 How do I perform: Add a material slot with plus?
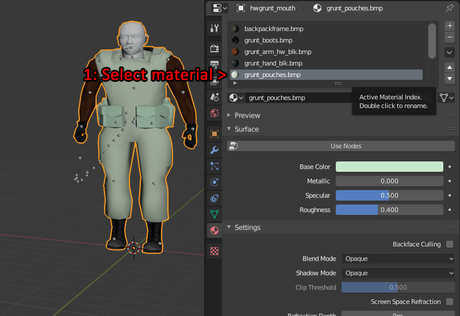[450, 26]
